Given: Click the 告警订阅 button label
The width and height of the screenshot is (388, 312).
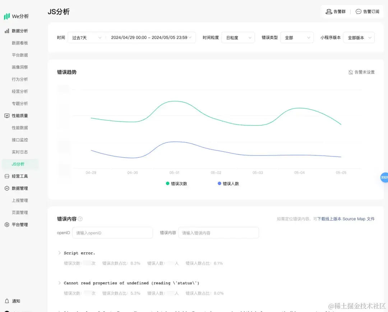Looking at the screenshot, I should tap(371, 12).
